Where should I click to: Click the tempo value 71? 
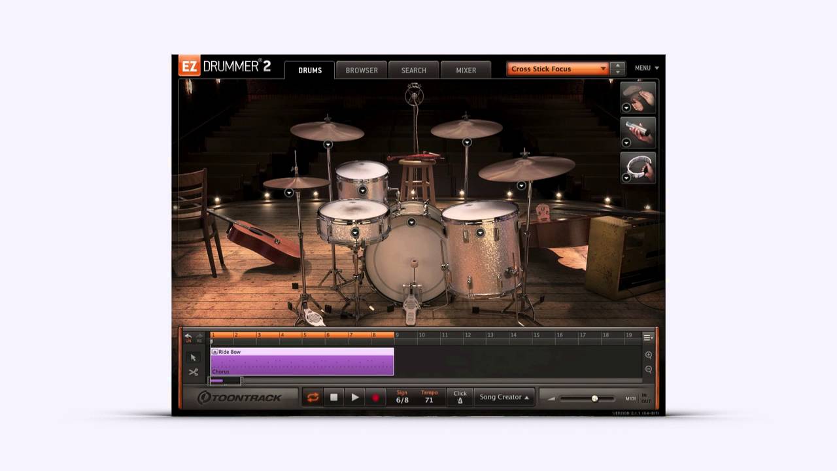(429, 400)
